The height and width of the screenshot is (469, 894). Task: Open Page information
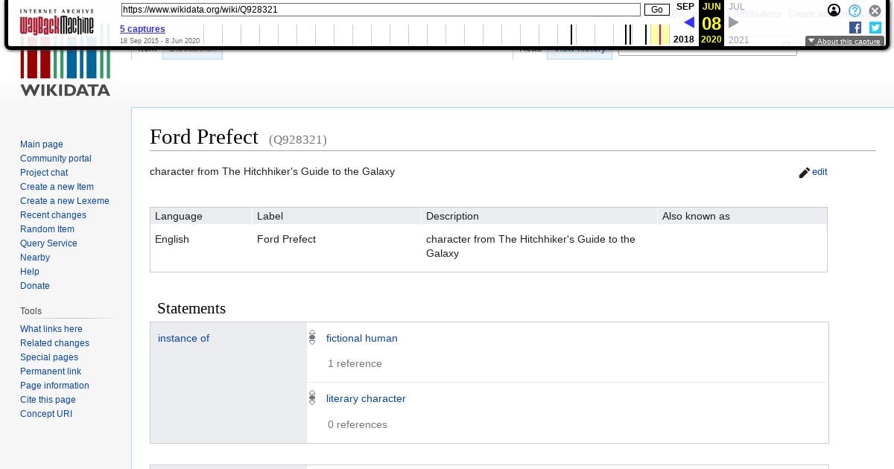tap(54, 386)
